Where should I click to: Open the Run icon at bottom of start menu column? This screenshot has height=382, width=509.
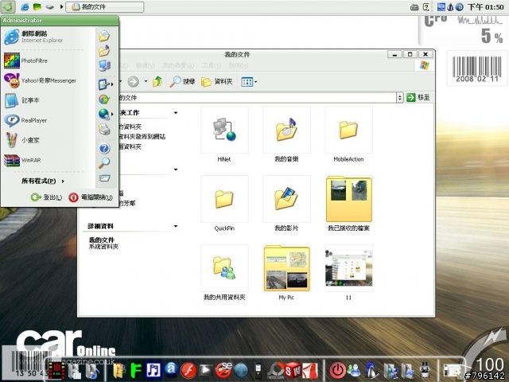point(104,178)
